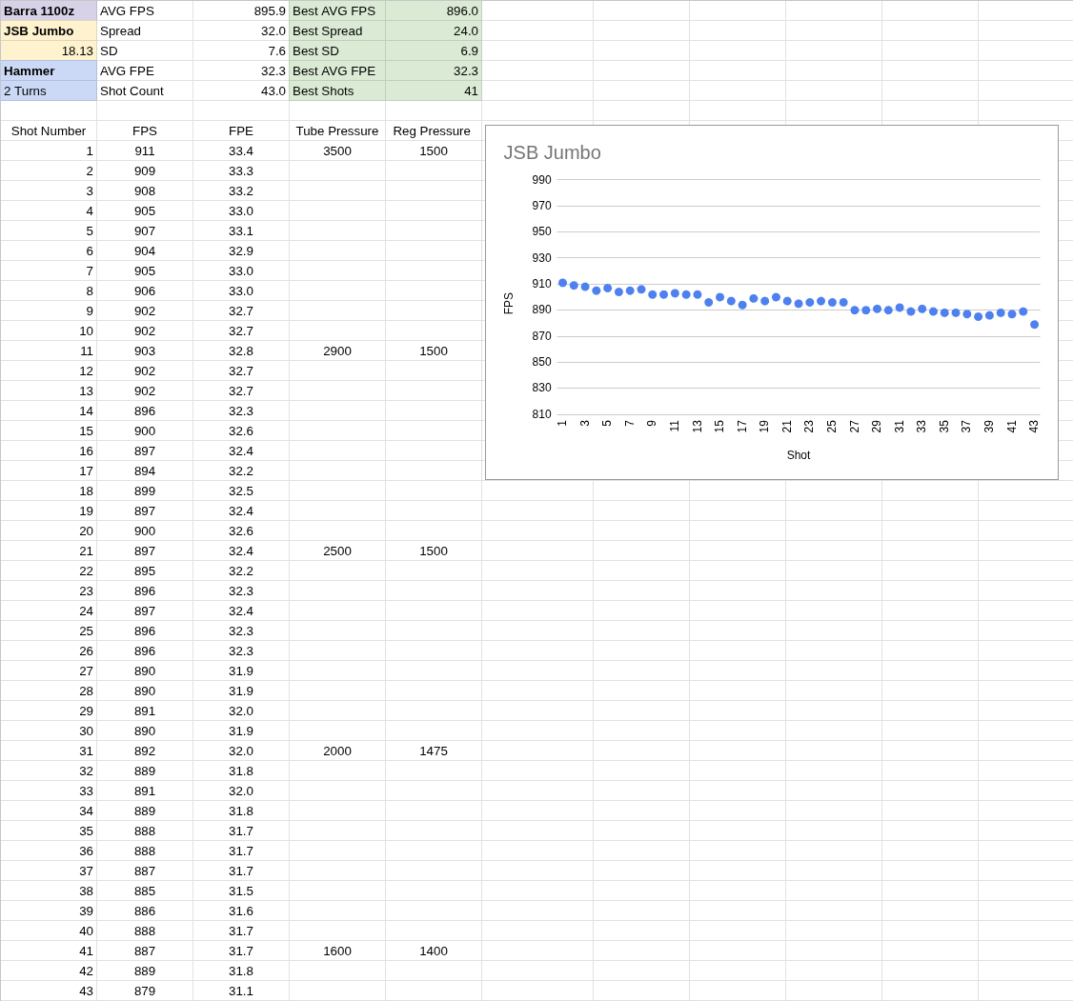Select the 'FPS' column header cell

pyautogui.click(x=145, y=131)
